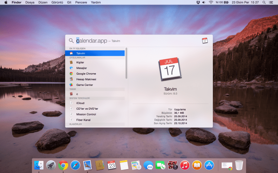The width and height of the screenshot is (278, 173).
Task: Open App Store icon in Dock
Action: click(x=209, y=165)
